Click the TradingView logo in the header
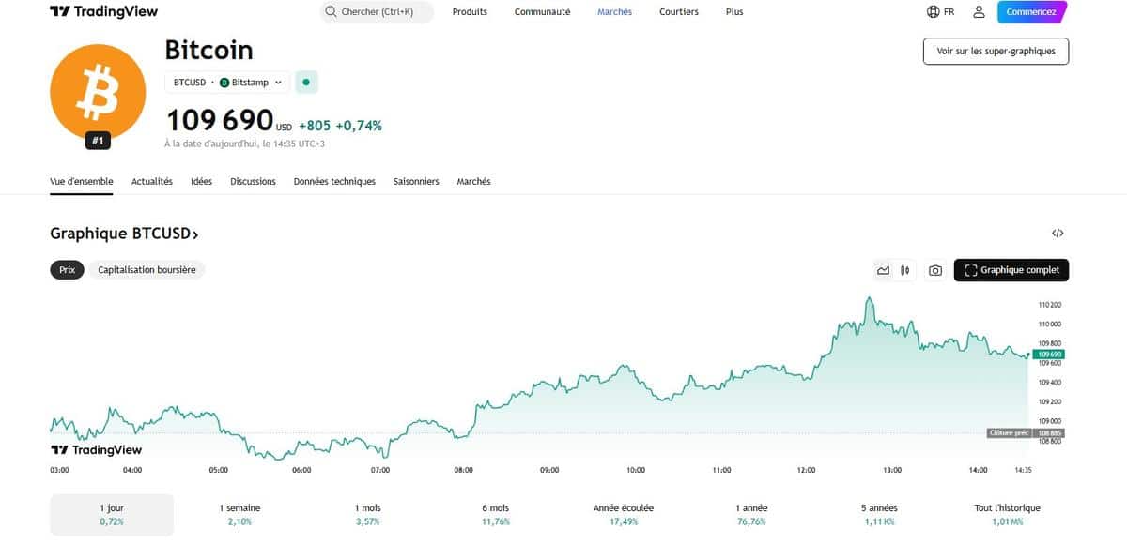The width and height of the screenshot is (1127, 544). point(104,12)
